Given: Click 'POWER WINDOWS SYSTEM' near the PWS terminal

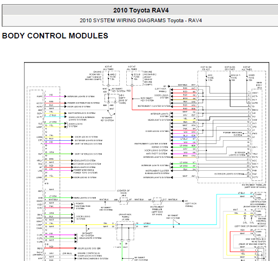Looking at the screenshot, I should coord(233,134).
